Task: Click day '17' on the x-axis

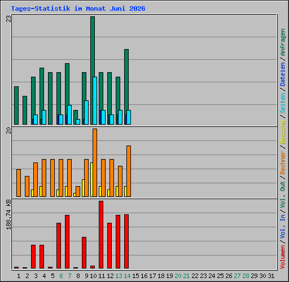Action: pyautogui.click(x=152, y=276)
